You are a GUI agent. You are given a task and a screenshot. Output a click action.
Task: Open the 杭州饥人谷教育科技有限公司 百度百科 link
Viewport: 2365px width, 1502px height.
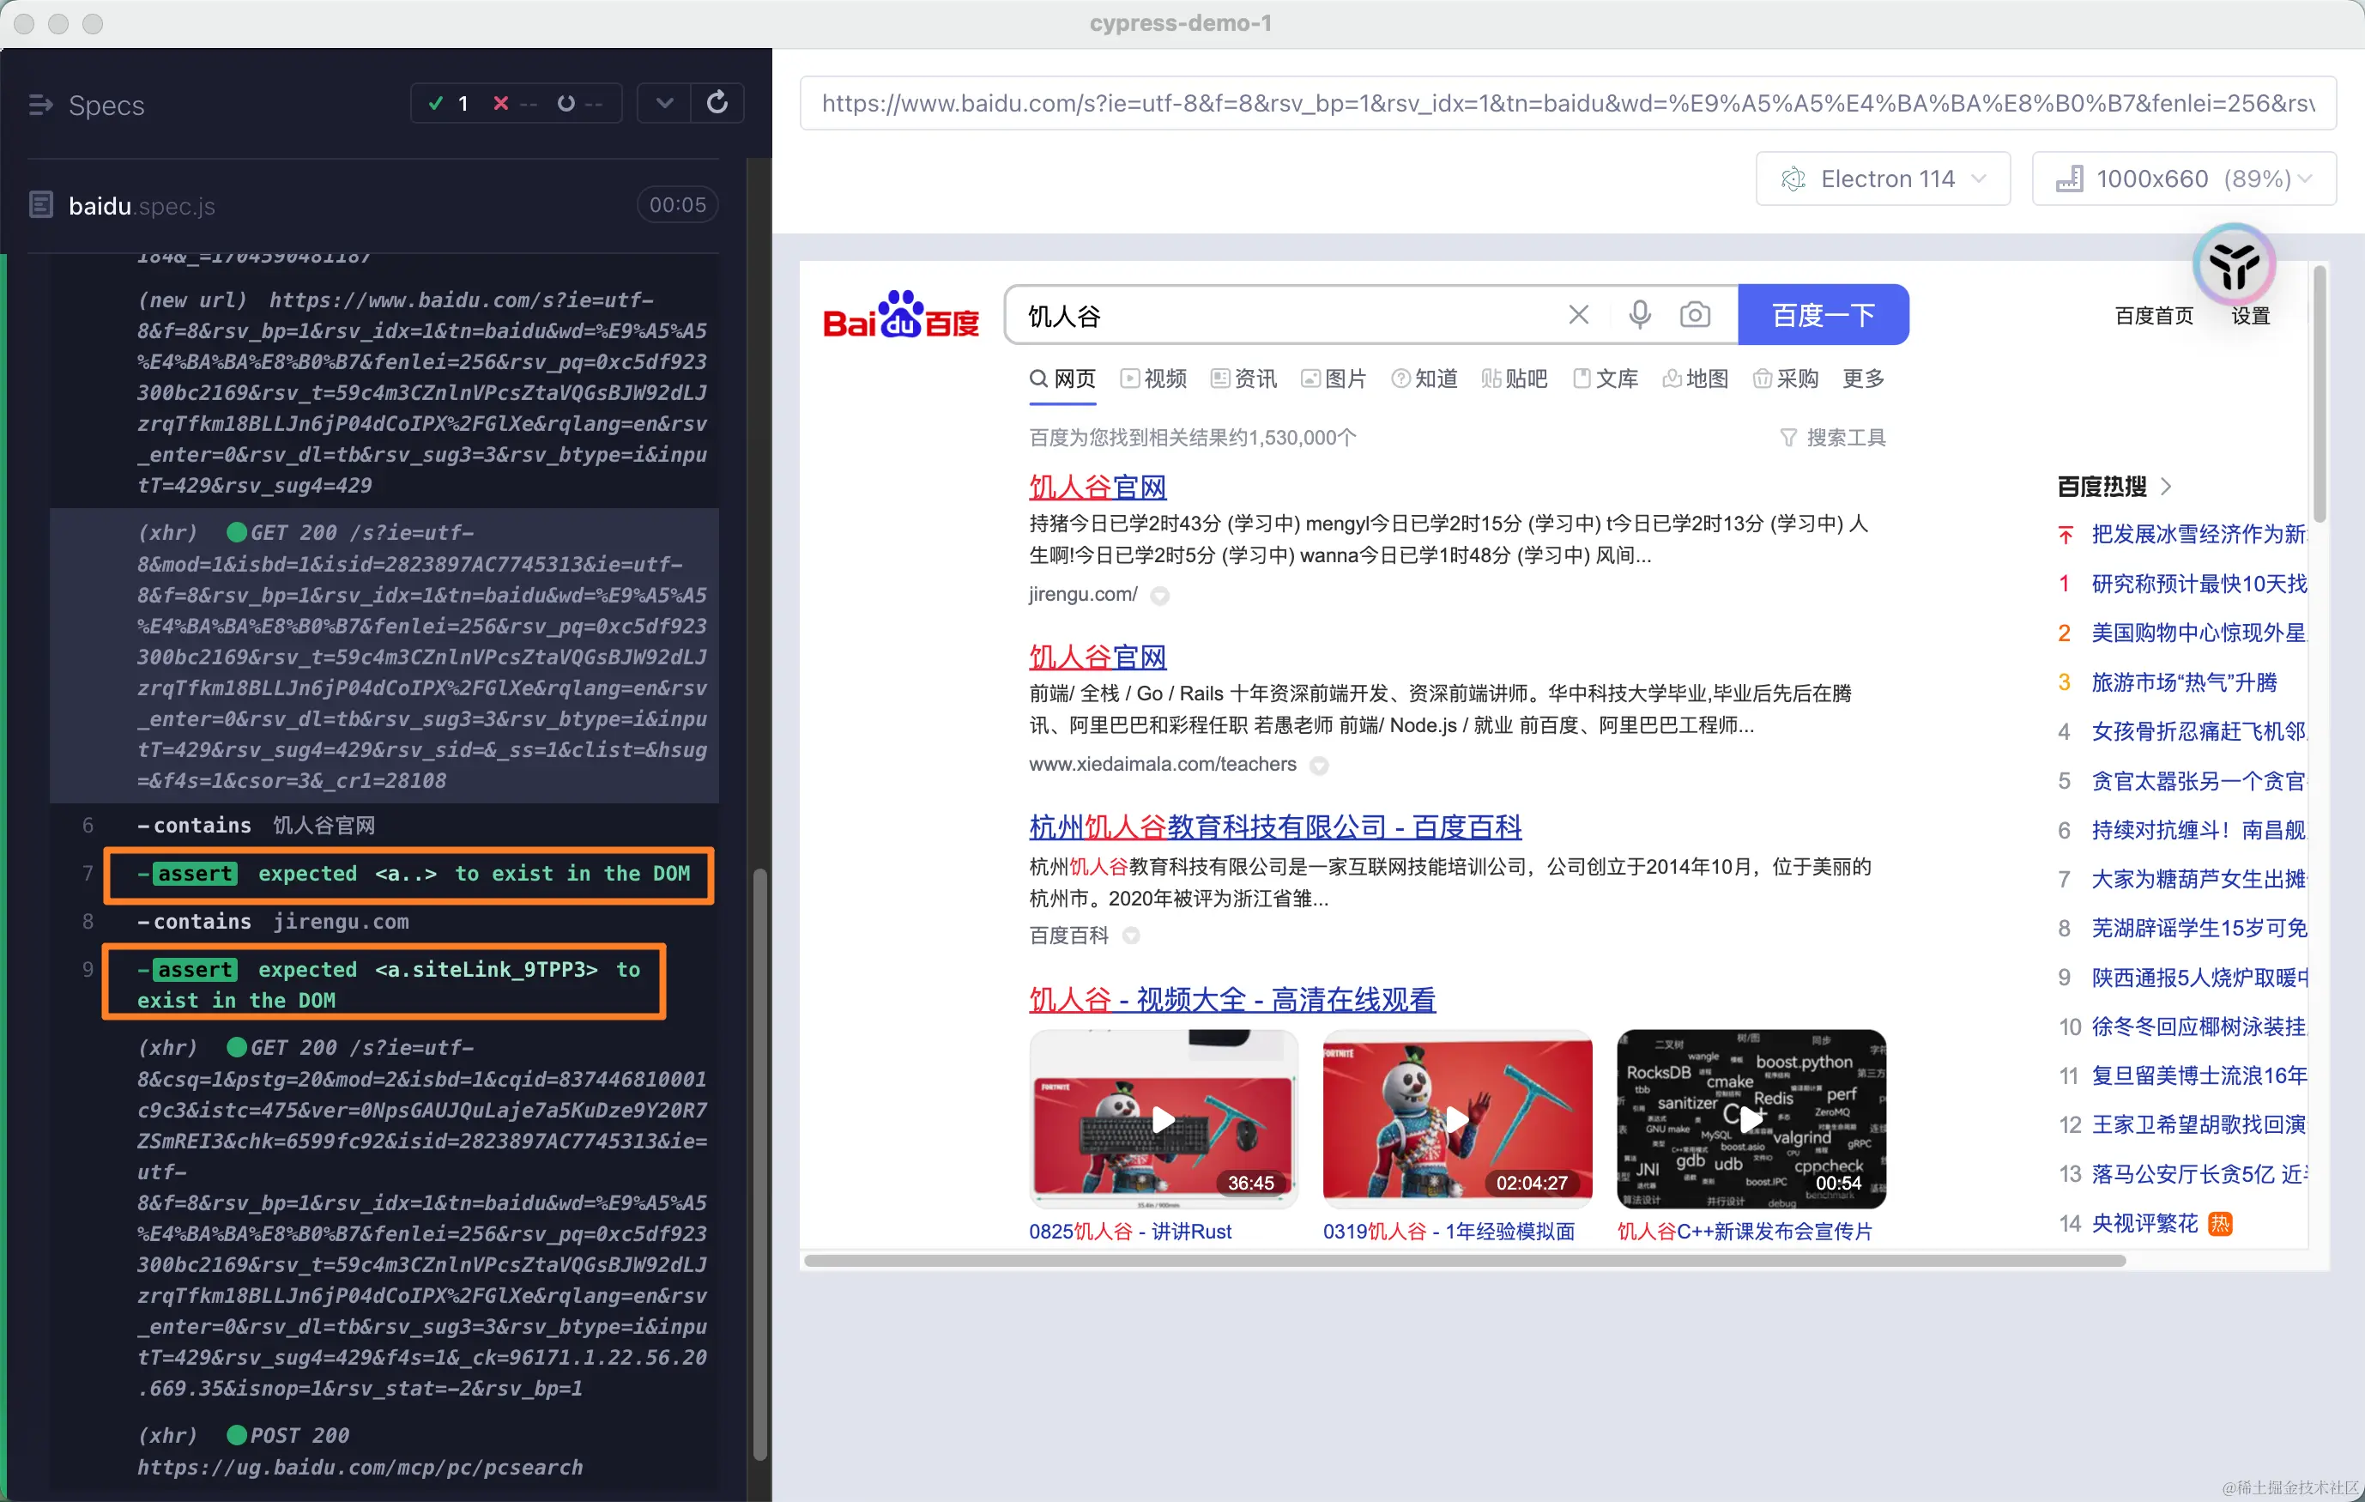click(x=1275, y=827)
